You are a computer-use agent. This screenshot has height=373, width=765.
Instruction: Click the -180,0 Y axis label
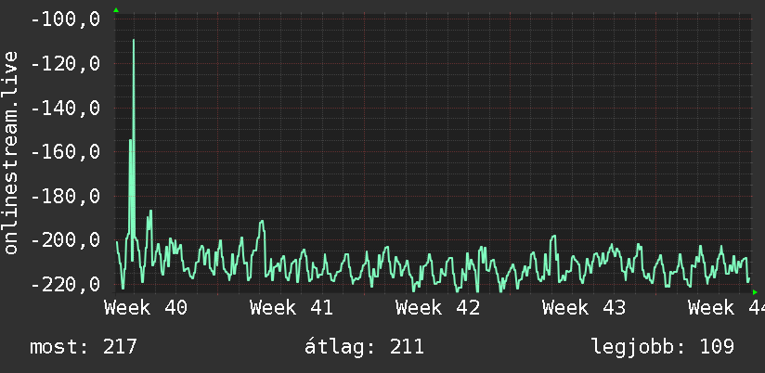point(65,197)
